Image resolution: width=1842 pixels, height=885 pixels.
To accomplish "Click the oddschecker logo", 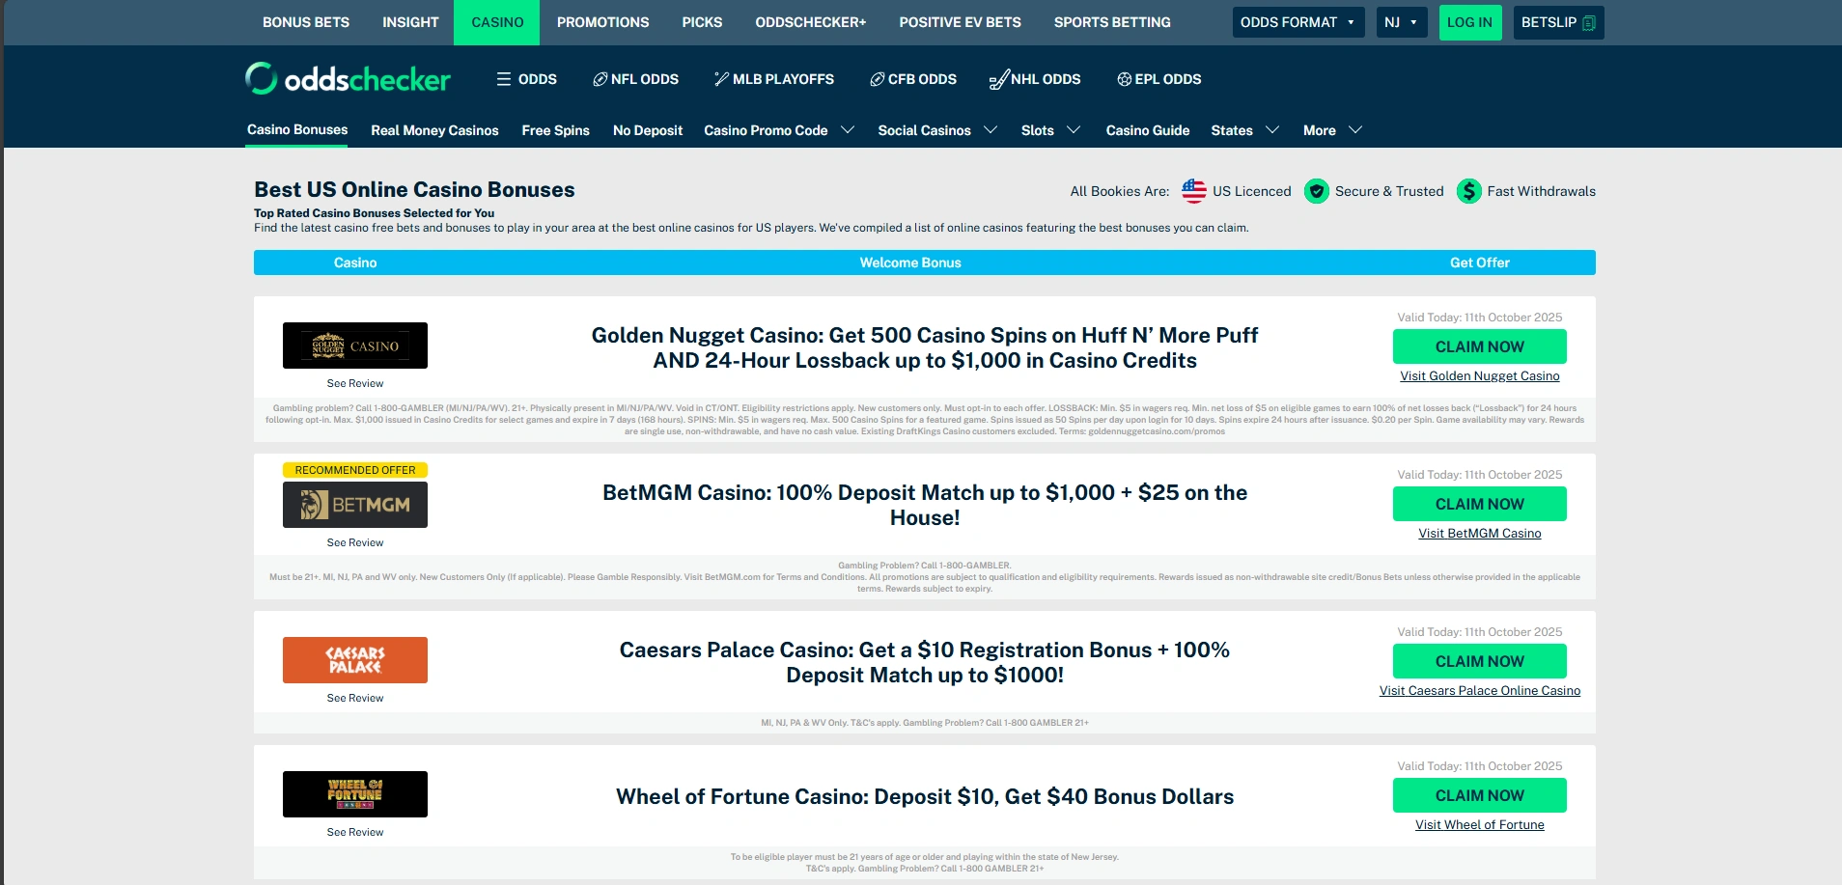I will 348,79.
